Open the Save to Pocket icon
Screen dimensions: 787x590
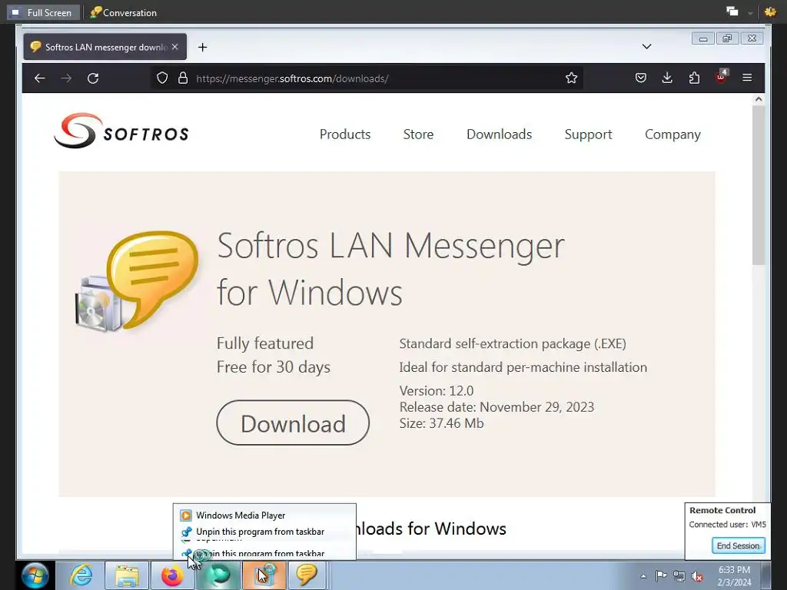click(640, 78)
